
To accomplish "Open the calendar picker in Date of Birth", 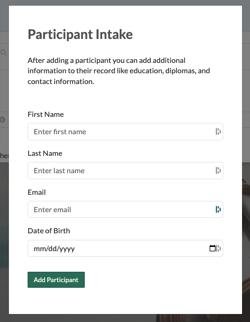I will [x=213, y=248].
